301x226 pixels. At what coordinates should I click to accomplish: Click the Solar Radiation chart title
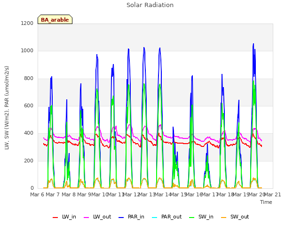click(x=150, y=5)
